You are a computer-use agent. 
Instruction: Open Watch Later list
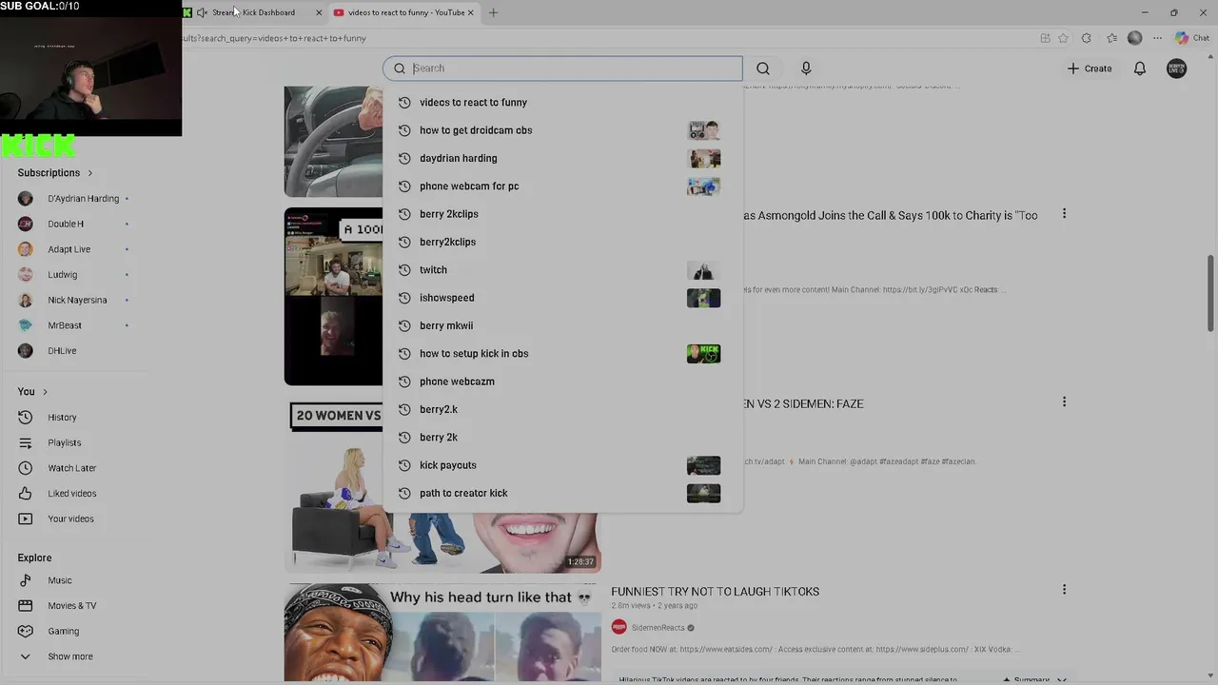click(x=74, y=468)
